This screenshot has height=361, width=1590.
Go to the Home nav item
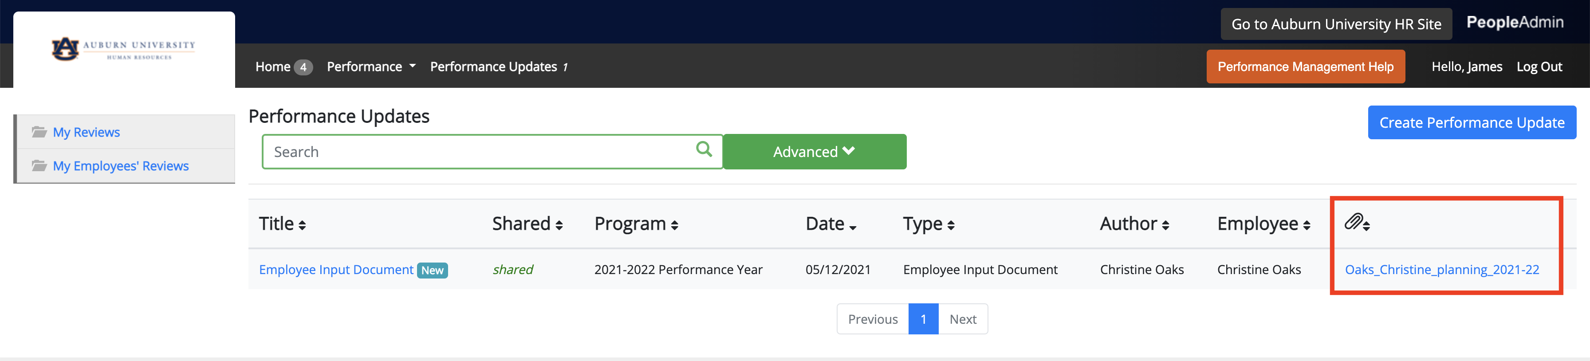273,67
